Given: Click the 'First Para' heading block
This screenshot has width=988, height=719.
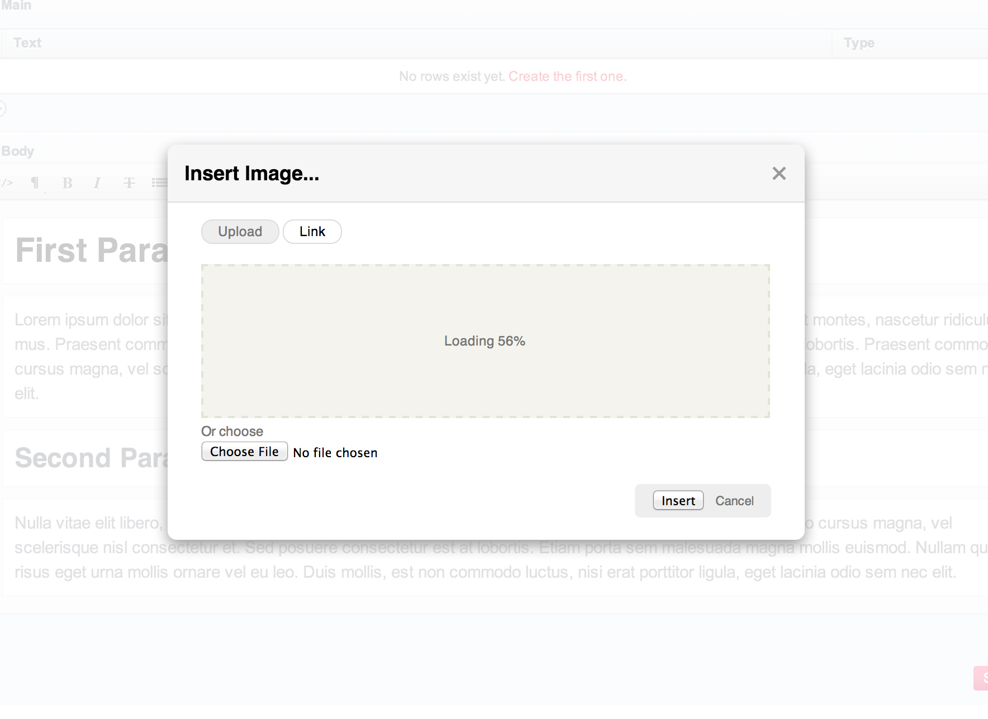Looking at the screenshot, I should point(85,251).
